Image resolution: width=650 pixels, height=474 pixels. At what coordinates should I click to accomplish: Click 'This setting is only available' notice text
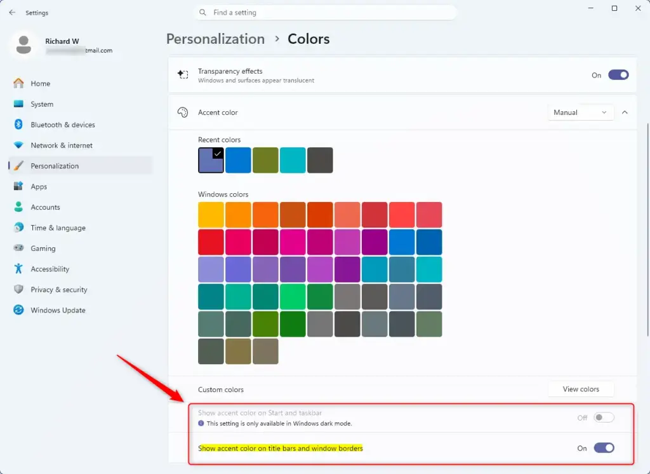(279, 423)
